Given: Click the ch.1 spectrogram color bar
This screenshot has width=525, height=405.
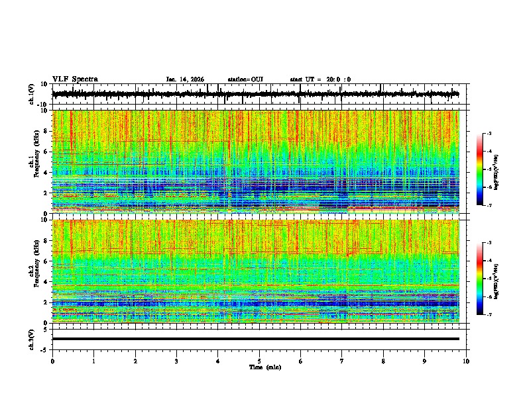Looking at the screenshot, I should point(480,169).
